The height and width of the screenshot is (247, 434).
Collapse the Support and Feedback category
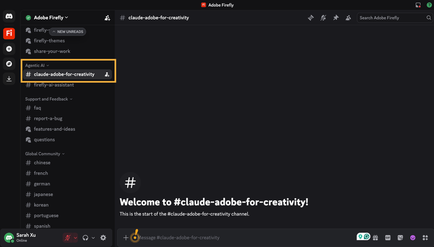(49, 99)
